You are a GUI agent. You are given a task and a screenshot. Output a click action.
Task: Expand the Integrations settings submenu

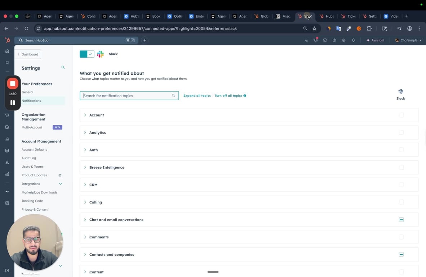coord(60,184)
